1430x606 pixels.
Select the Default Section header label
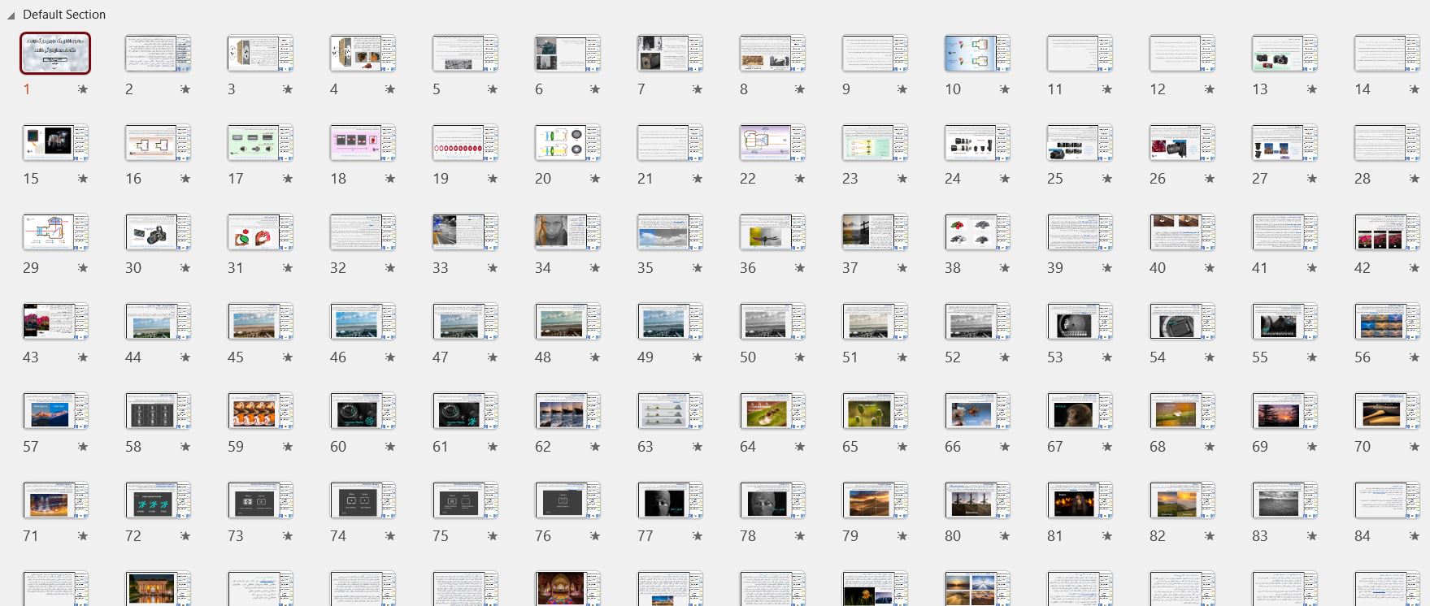click(64, 15)
